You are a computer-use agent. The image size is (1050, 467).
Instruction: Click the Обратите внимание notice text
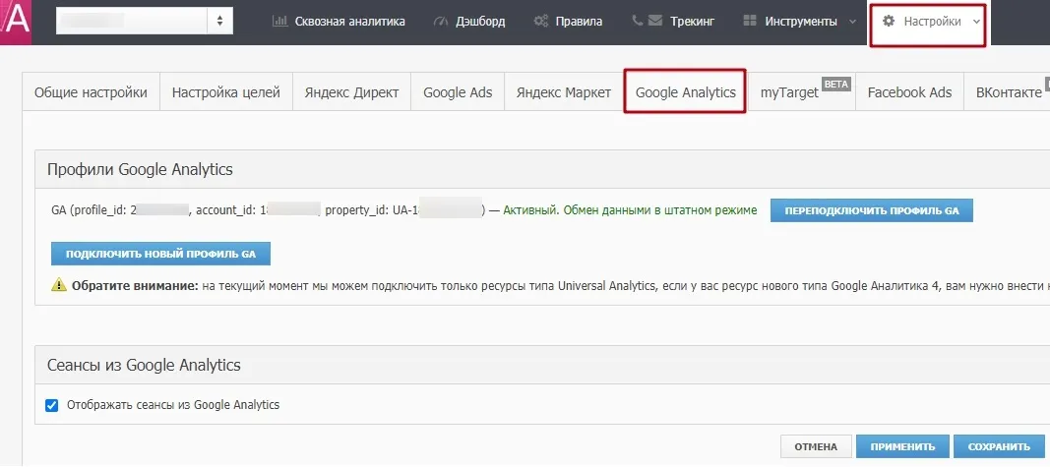pyautogui.click(x=135, y=286)
